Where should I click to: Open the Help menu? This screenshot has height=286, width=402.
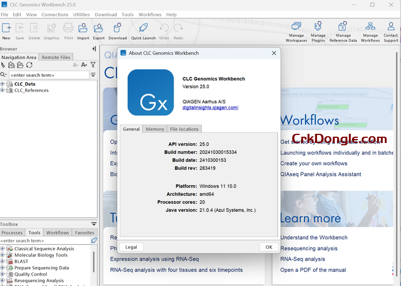pyautogui.click(x=171, y=14)
